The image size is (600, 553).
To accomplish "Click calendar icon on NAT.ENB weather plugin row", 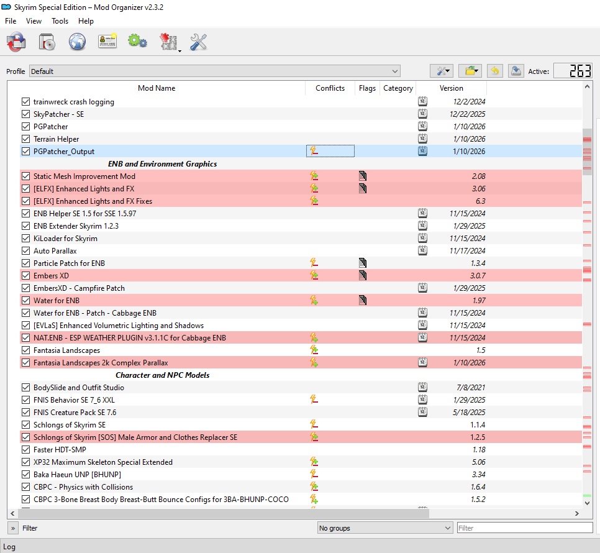I will point(422,337).
